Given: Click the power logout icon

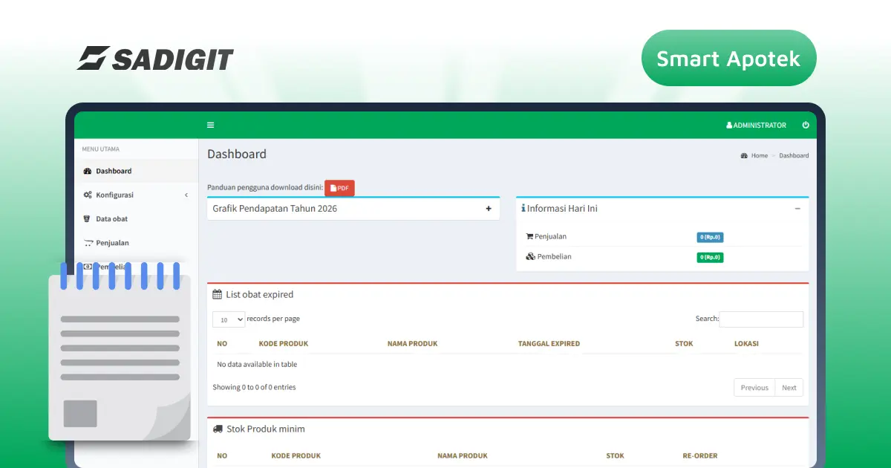Looking at the screenshot, I should [806, 125].
